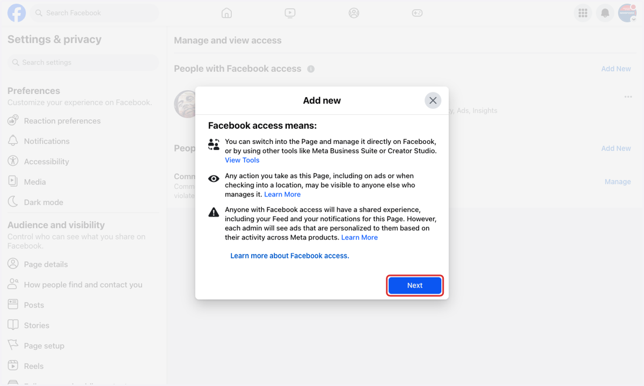Click the 'Manage and view access' heading
The height and width of the screenshot is (386, 644).
click(228, 40)
